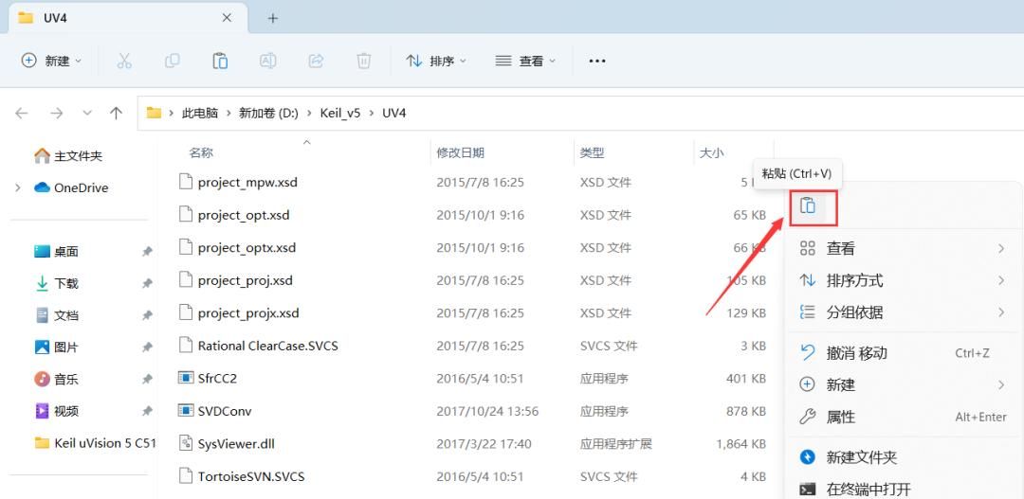The height and width of the screenshot is (499, 1024).
Task: Select the UV4 tab title
Action: 56,18
